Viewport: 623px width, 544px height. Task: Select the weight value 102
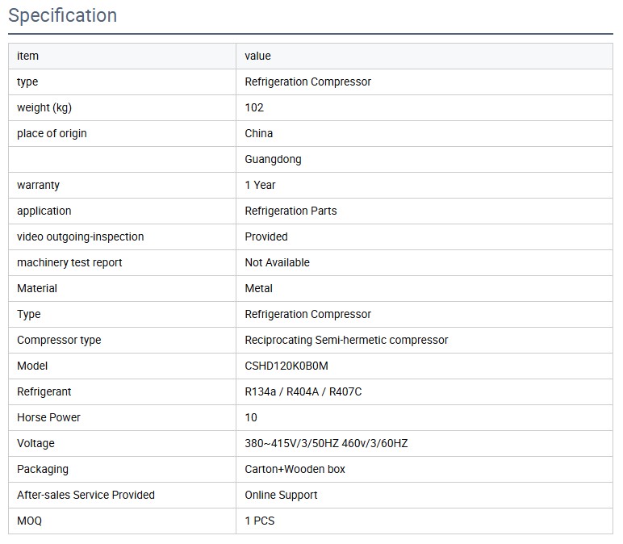(x=254, y=107)
